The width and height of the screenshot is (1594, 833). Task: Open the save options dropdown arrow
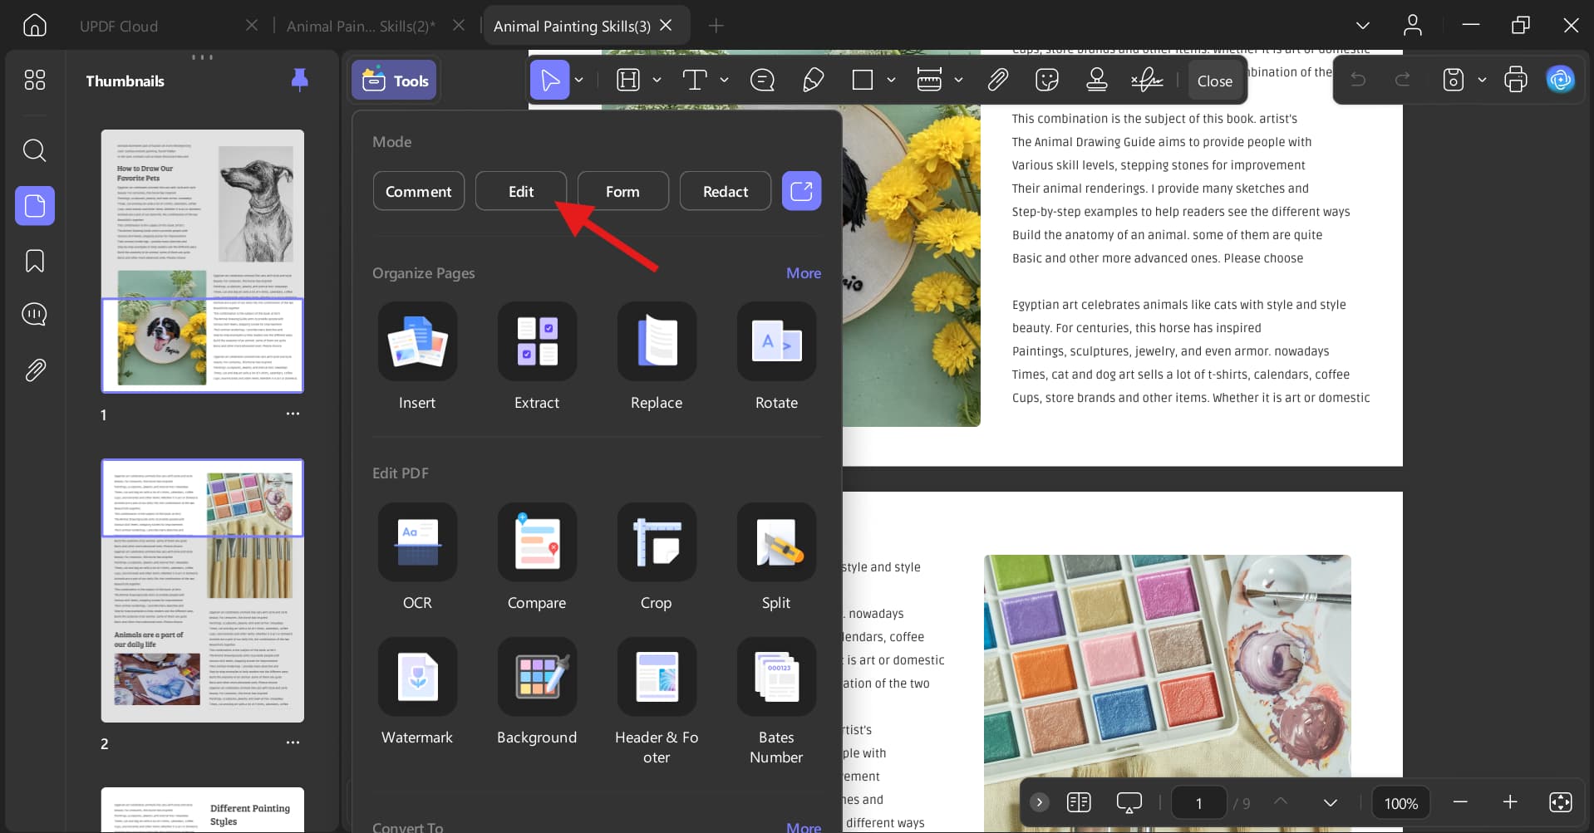[1482, 80]
